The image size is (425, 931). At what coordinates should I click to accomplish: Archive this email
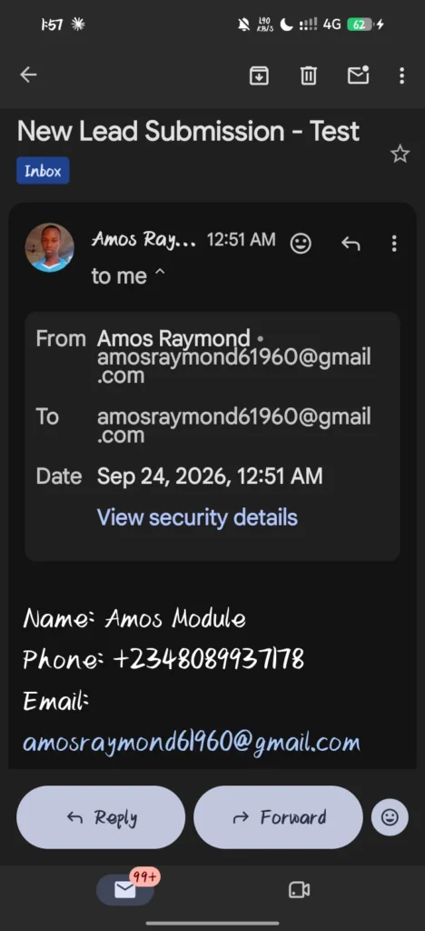point(259,75)
